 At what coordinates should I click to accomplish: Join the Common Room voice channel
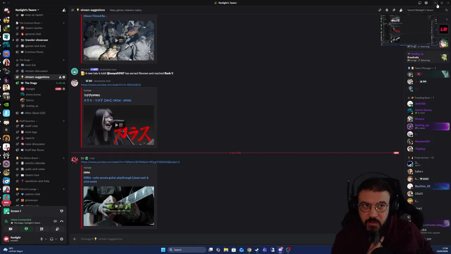tap(39, 52)
